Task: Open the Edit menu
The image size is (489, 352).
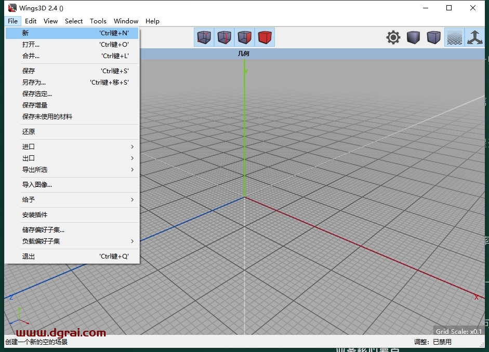Action: (31, 21)
